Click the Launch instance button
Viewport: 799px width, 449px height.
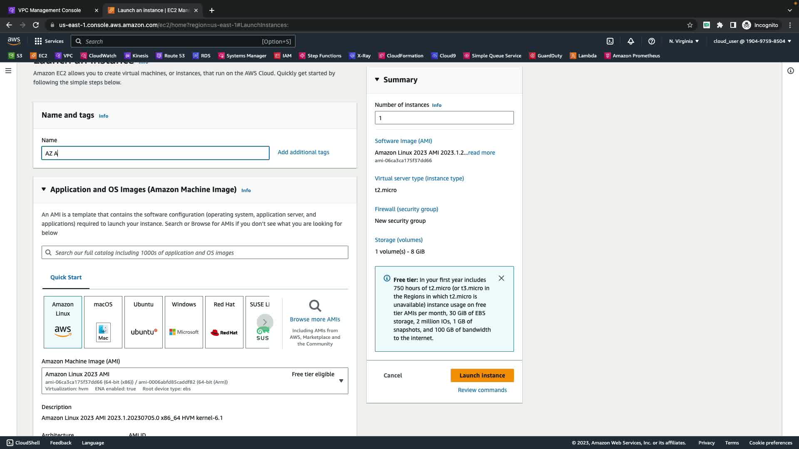pyautogui.click(x=482, y=375)
